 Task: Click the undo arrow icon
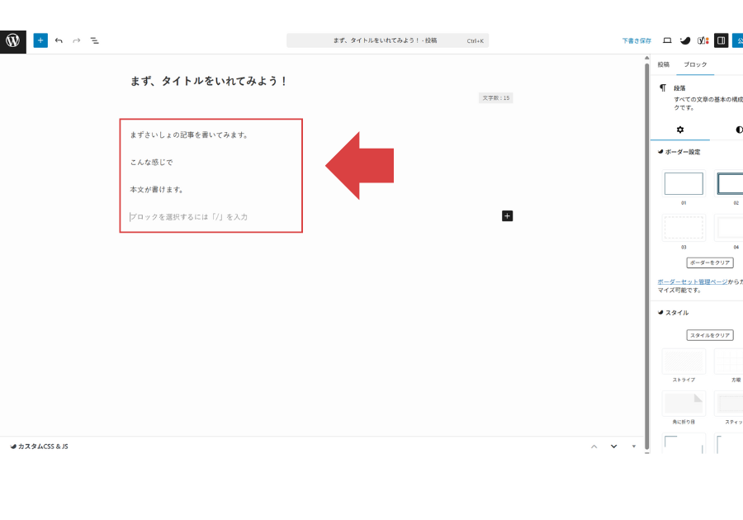pos(58,40)
